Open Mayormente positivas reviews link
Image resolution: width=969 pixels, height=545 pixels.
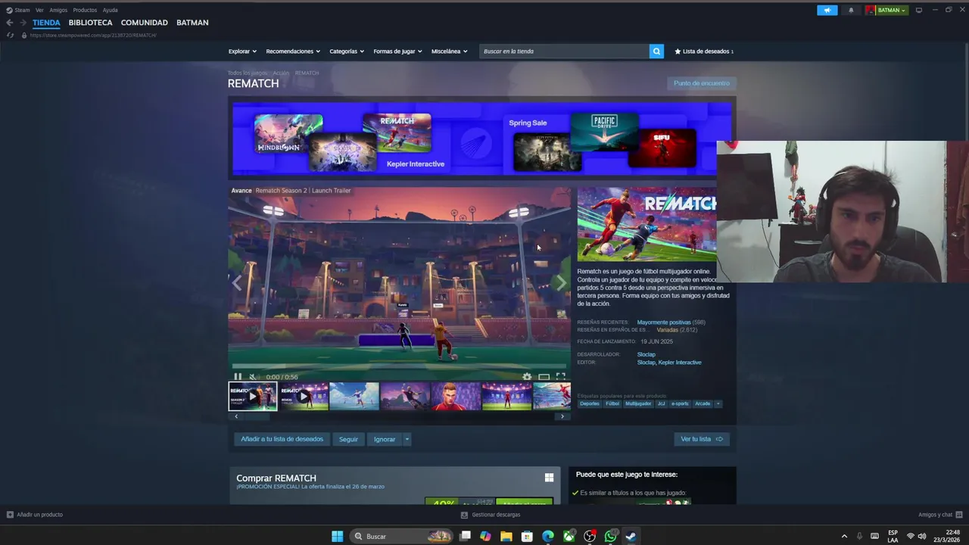point(664,322)
